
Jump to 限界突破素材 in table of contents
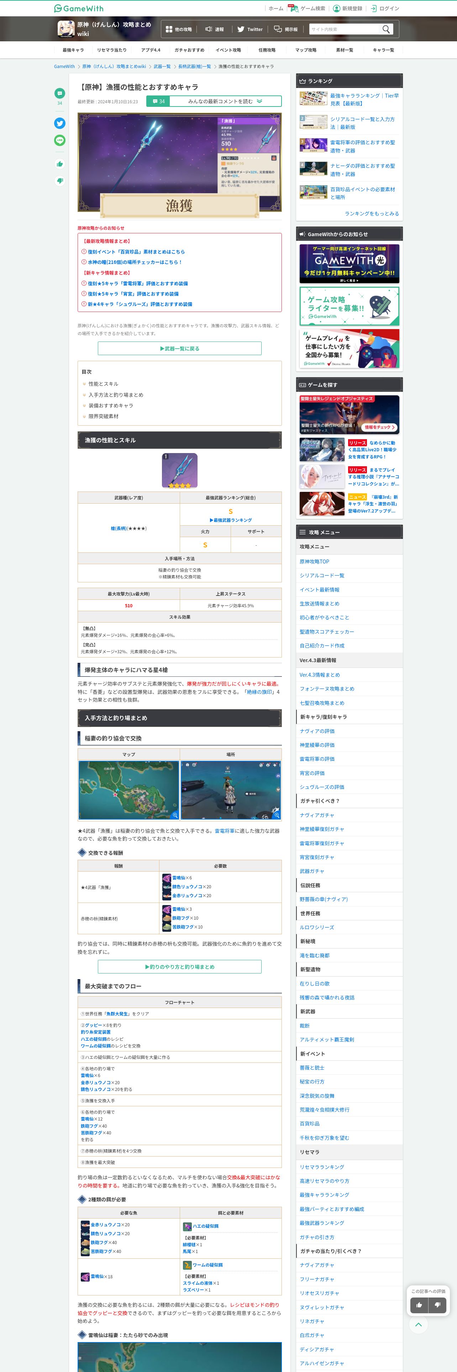pos(103,416)
